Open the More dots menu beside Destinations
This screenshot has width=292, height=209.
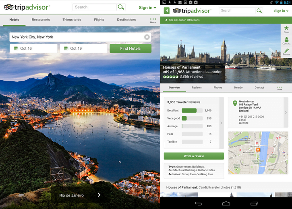[153, 20]
